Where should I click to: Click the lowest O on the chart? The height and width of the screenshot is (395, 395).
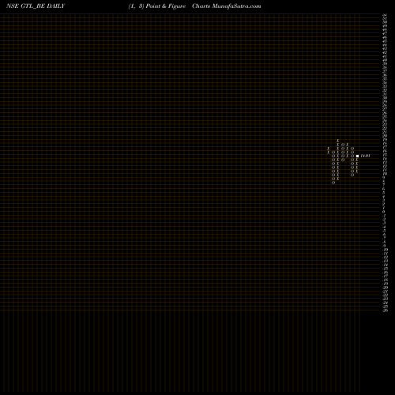333,182
